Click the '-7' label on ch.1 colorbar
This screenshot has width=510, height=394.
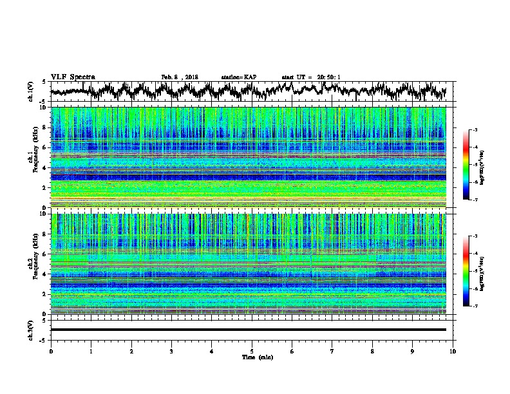pos(475,200)
